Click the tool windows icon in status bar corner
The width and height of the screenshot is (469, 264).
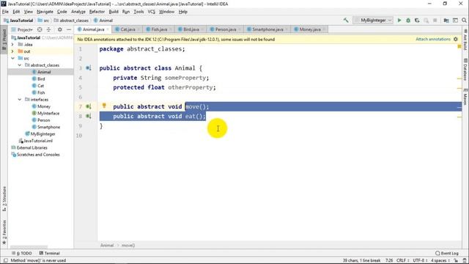(5, 260)
